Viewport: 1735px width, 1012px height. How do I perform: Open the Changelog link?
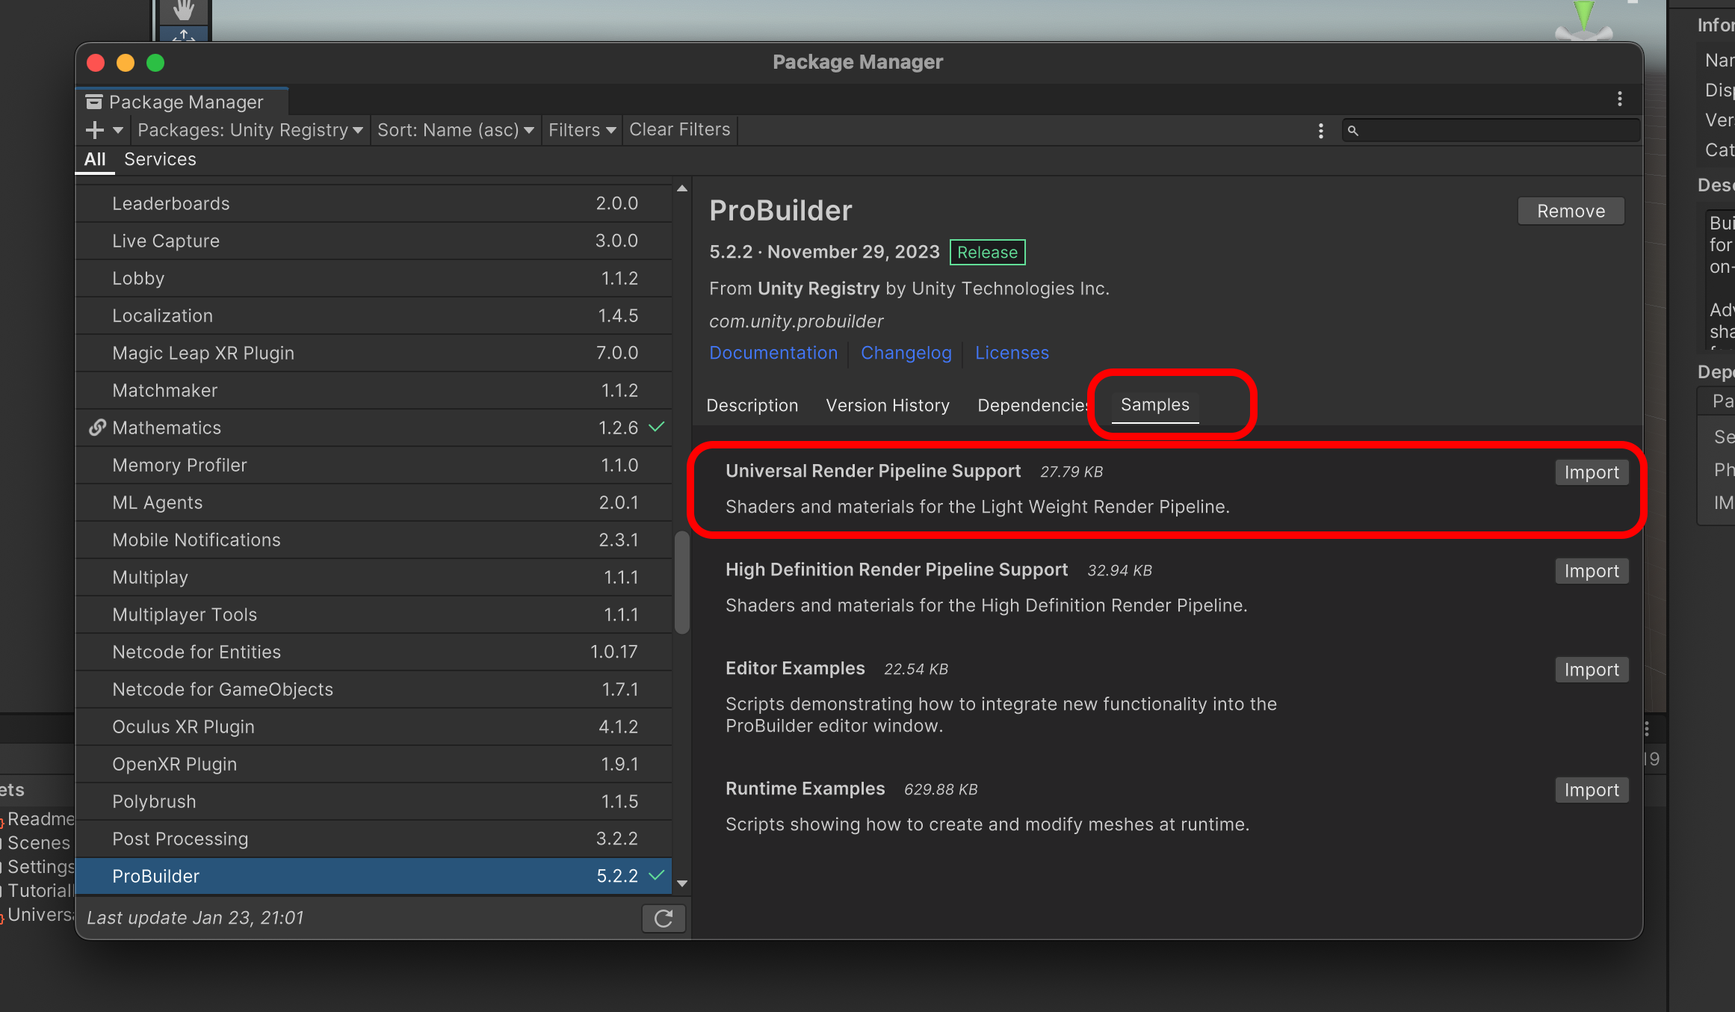[x=906, y=353]
